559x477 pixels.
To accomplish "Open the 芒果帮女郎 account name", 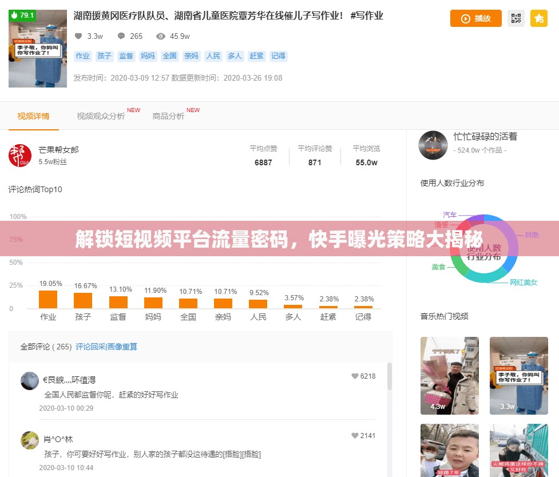I will click(x=58, y=150).
